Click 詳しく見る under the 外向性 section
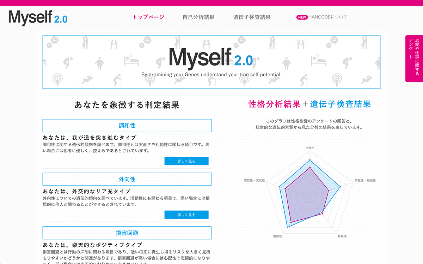Screen dimensions: 423x264 coord(186,215)
